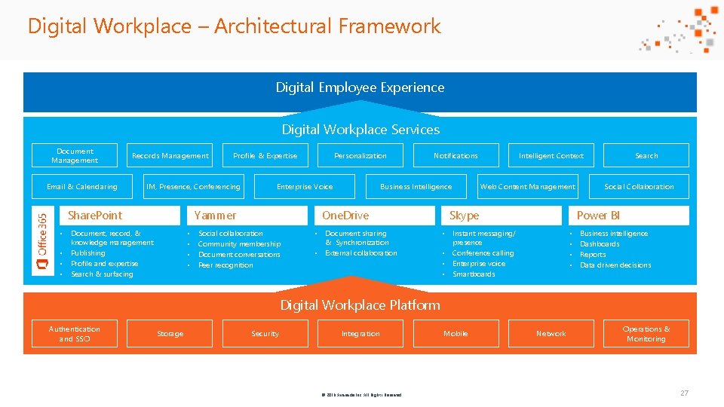Click 'Smartboards' bullet
The height and width of the screenshot is (407, 724).
[x=474, y=274]
